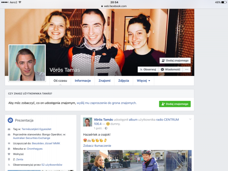This screenshot has width=228, height=171.
Task: Open the Znajomi tab
Action: click(104, 81)
